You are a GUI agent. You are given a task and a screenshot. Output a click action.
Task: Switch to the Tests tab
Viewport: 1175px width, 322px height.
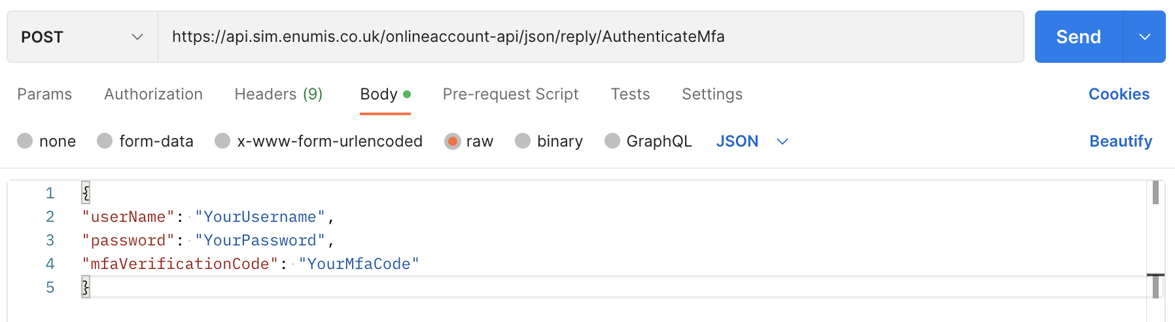click(x=630, y=94)
